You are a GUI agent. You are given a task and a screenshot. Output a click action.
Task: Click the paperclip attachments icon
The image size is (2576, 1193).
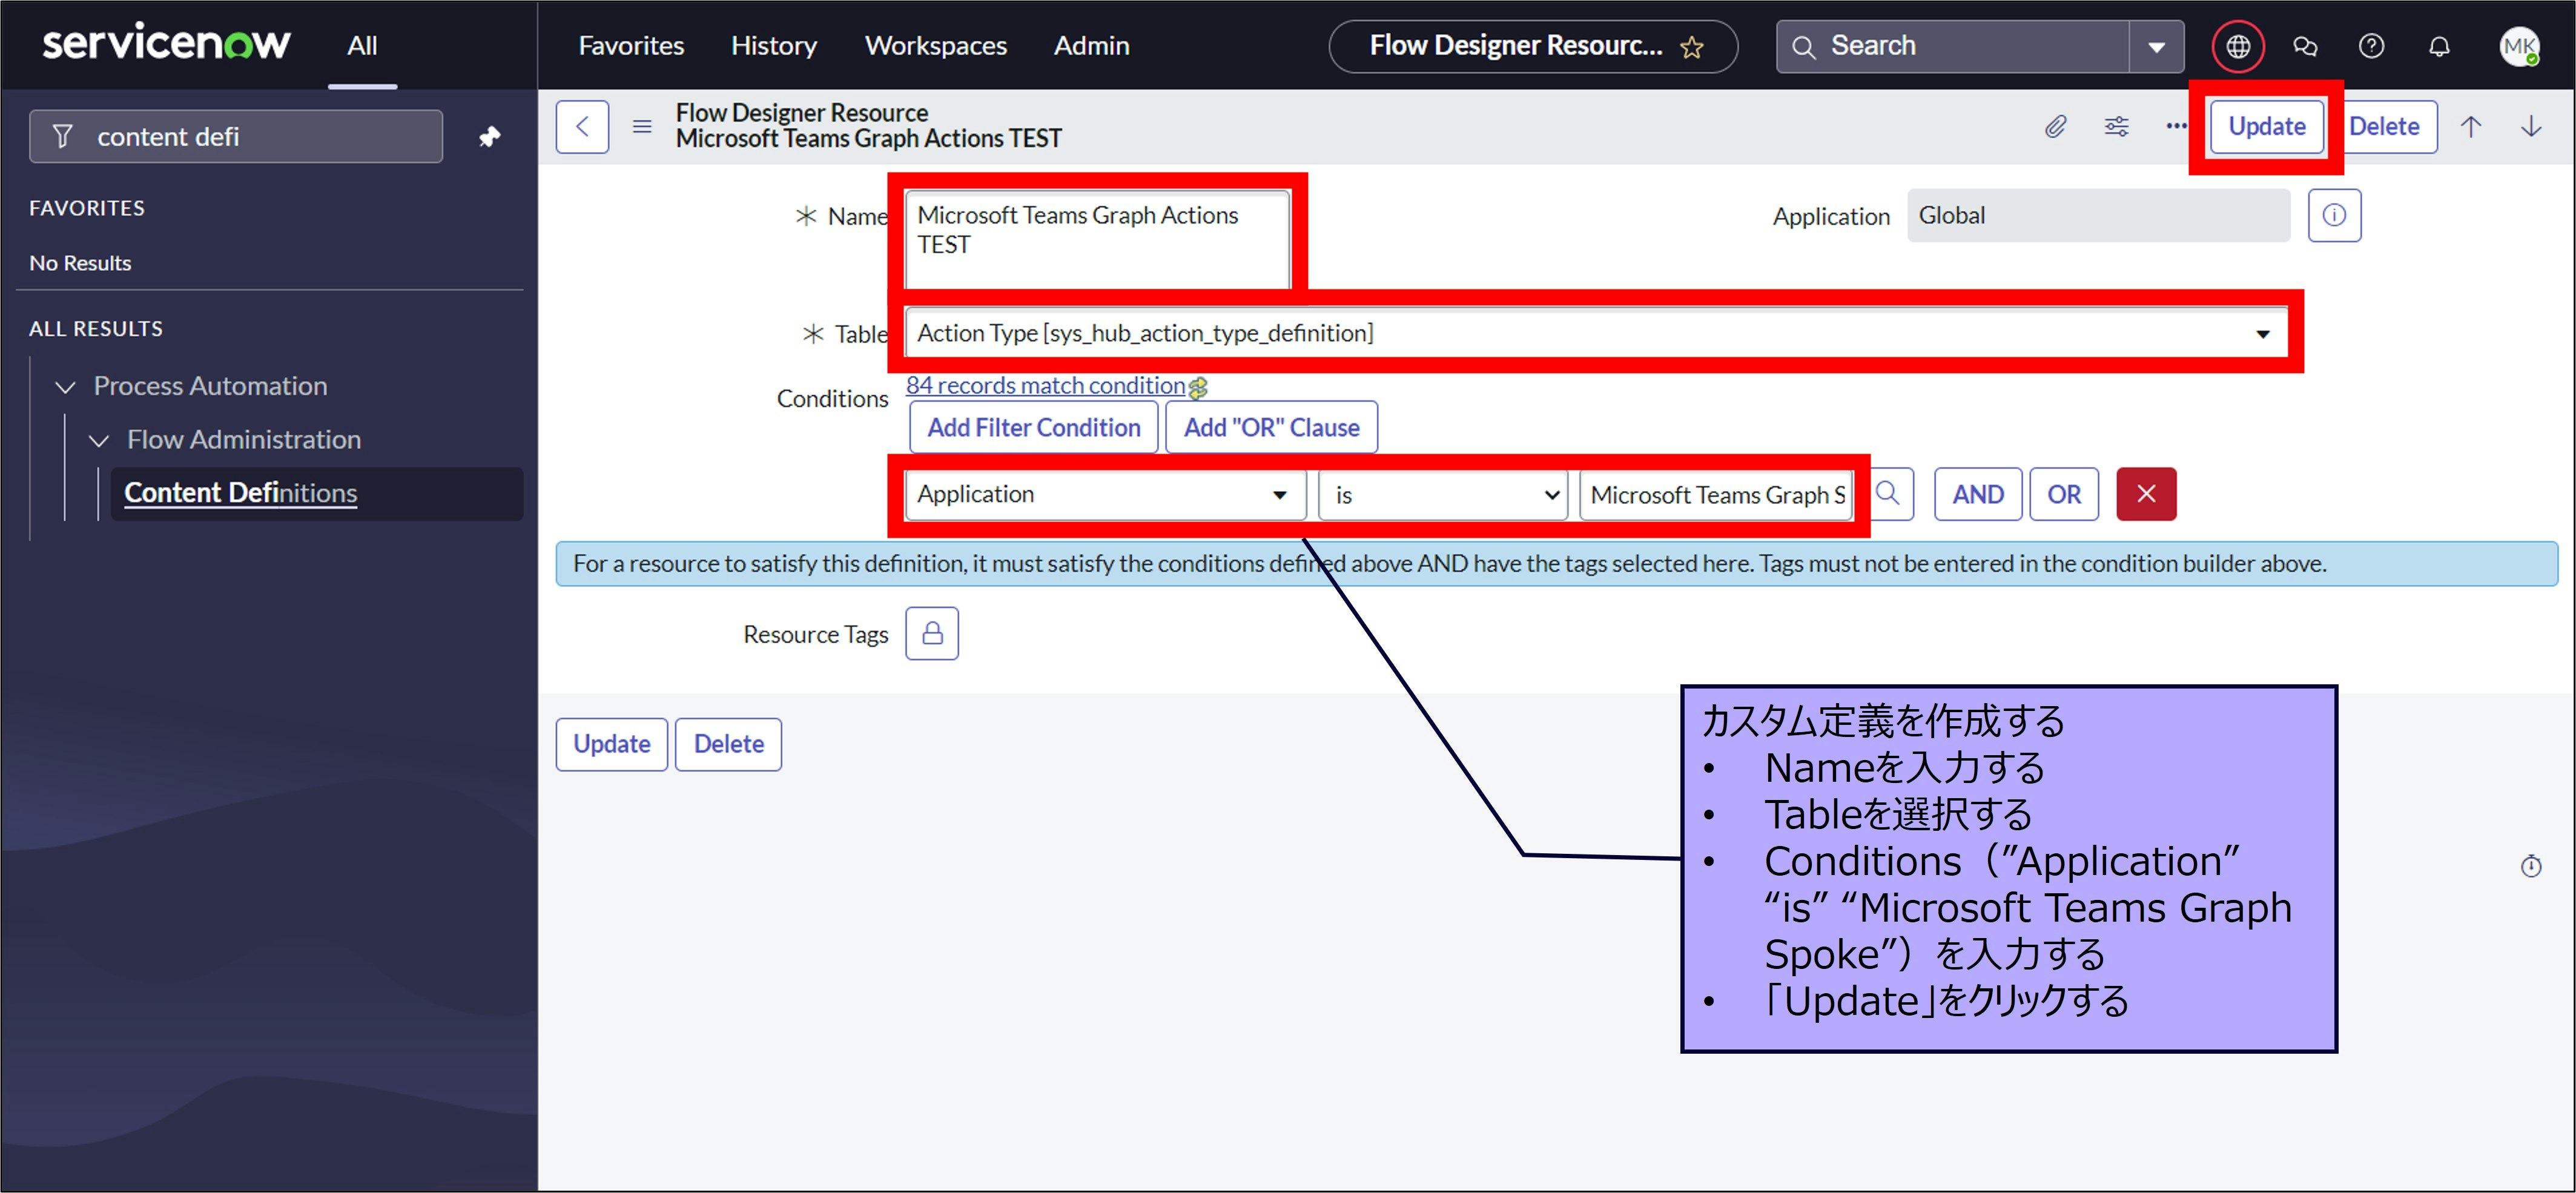pyautogui.click(x=2055, y=126)
